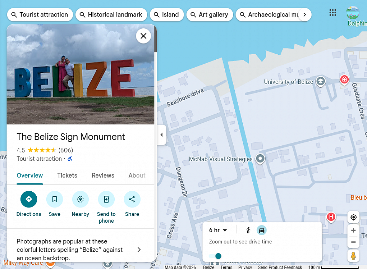Open the 6 hr duration dropdown

coord(218,230)
